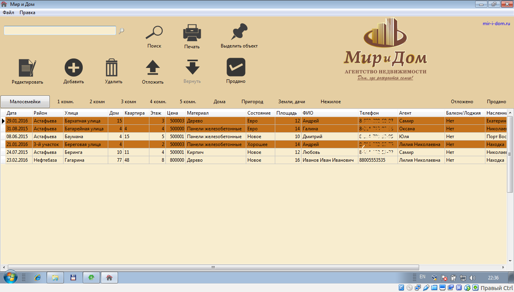Open the Отложено tab
Image resolution: width=514 pixels, height=292 pixels.
462,102
